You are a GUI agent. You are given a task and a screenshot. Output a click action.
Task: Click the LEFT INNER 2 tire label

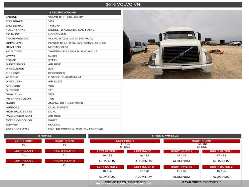144,167
